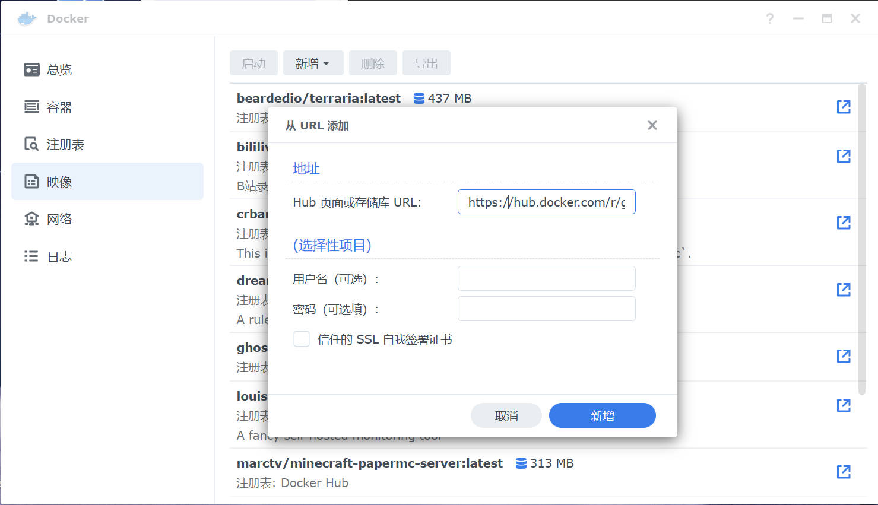
Task: Minimize the Docker window
Action: tap(798, 19)
